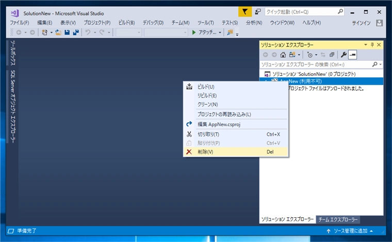This screenshot has width=392, height=242.
Task: Click the find in files toolbar icon
Action: coord(230,33)
